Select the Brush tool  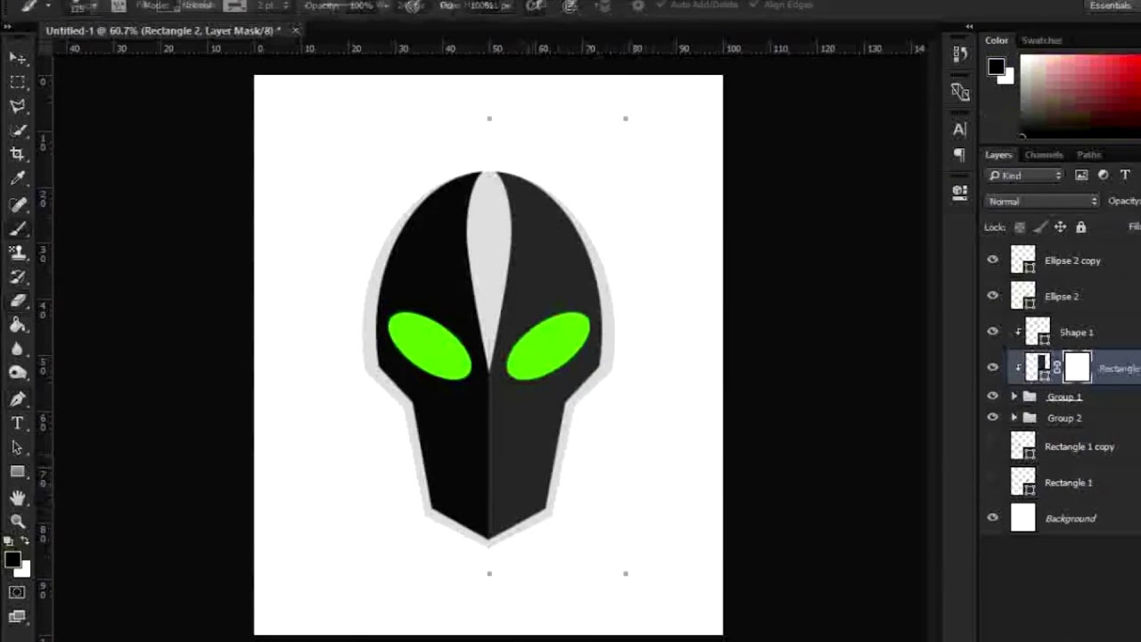(x=18, y=228)
